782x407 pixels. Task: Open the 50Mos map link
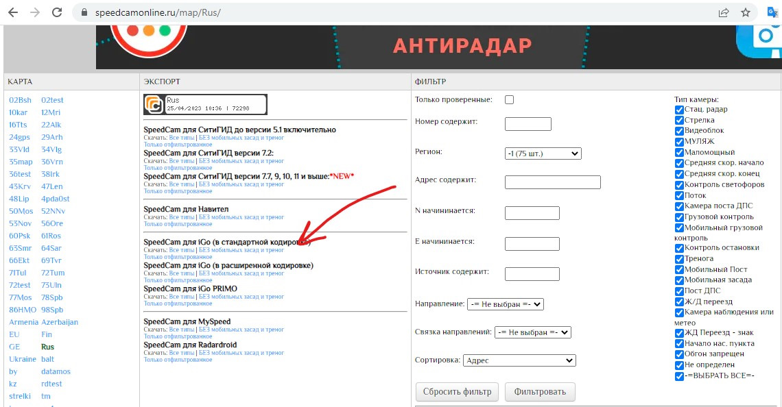coord(20,211)
